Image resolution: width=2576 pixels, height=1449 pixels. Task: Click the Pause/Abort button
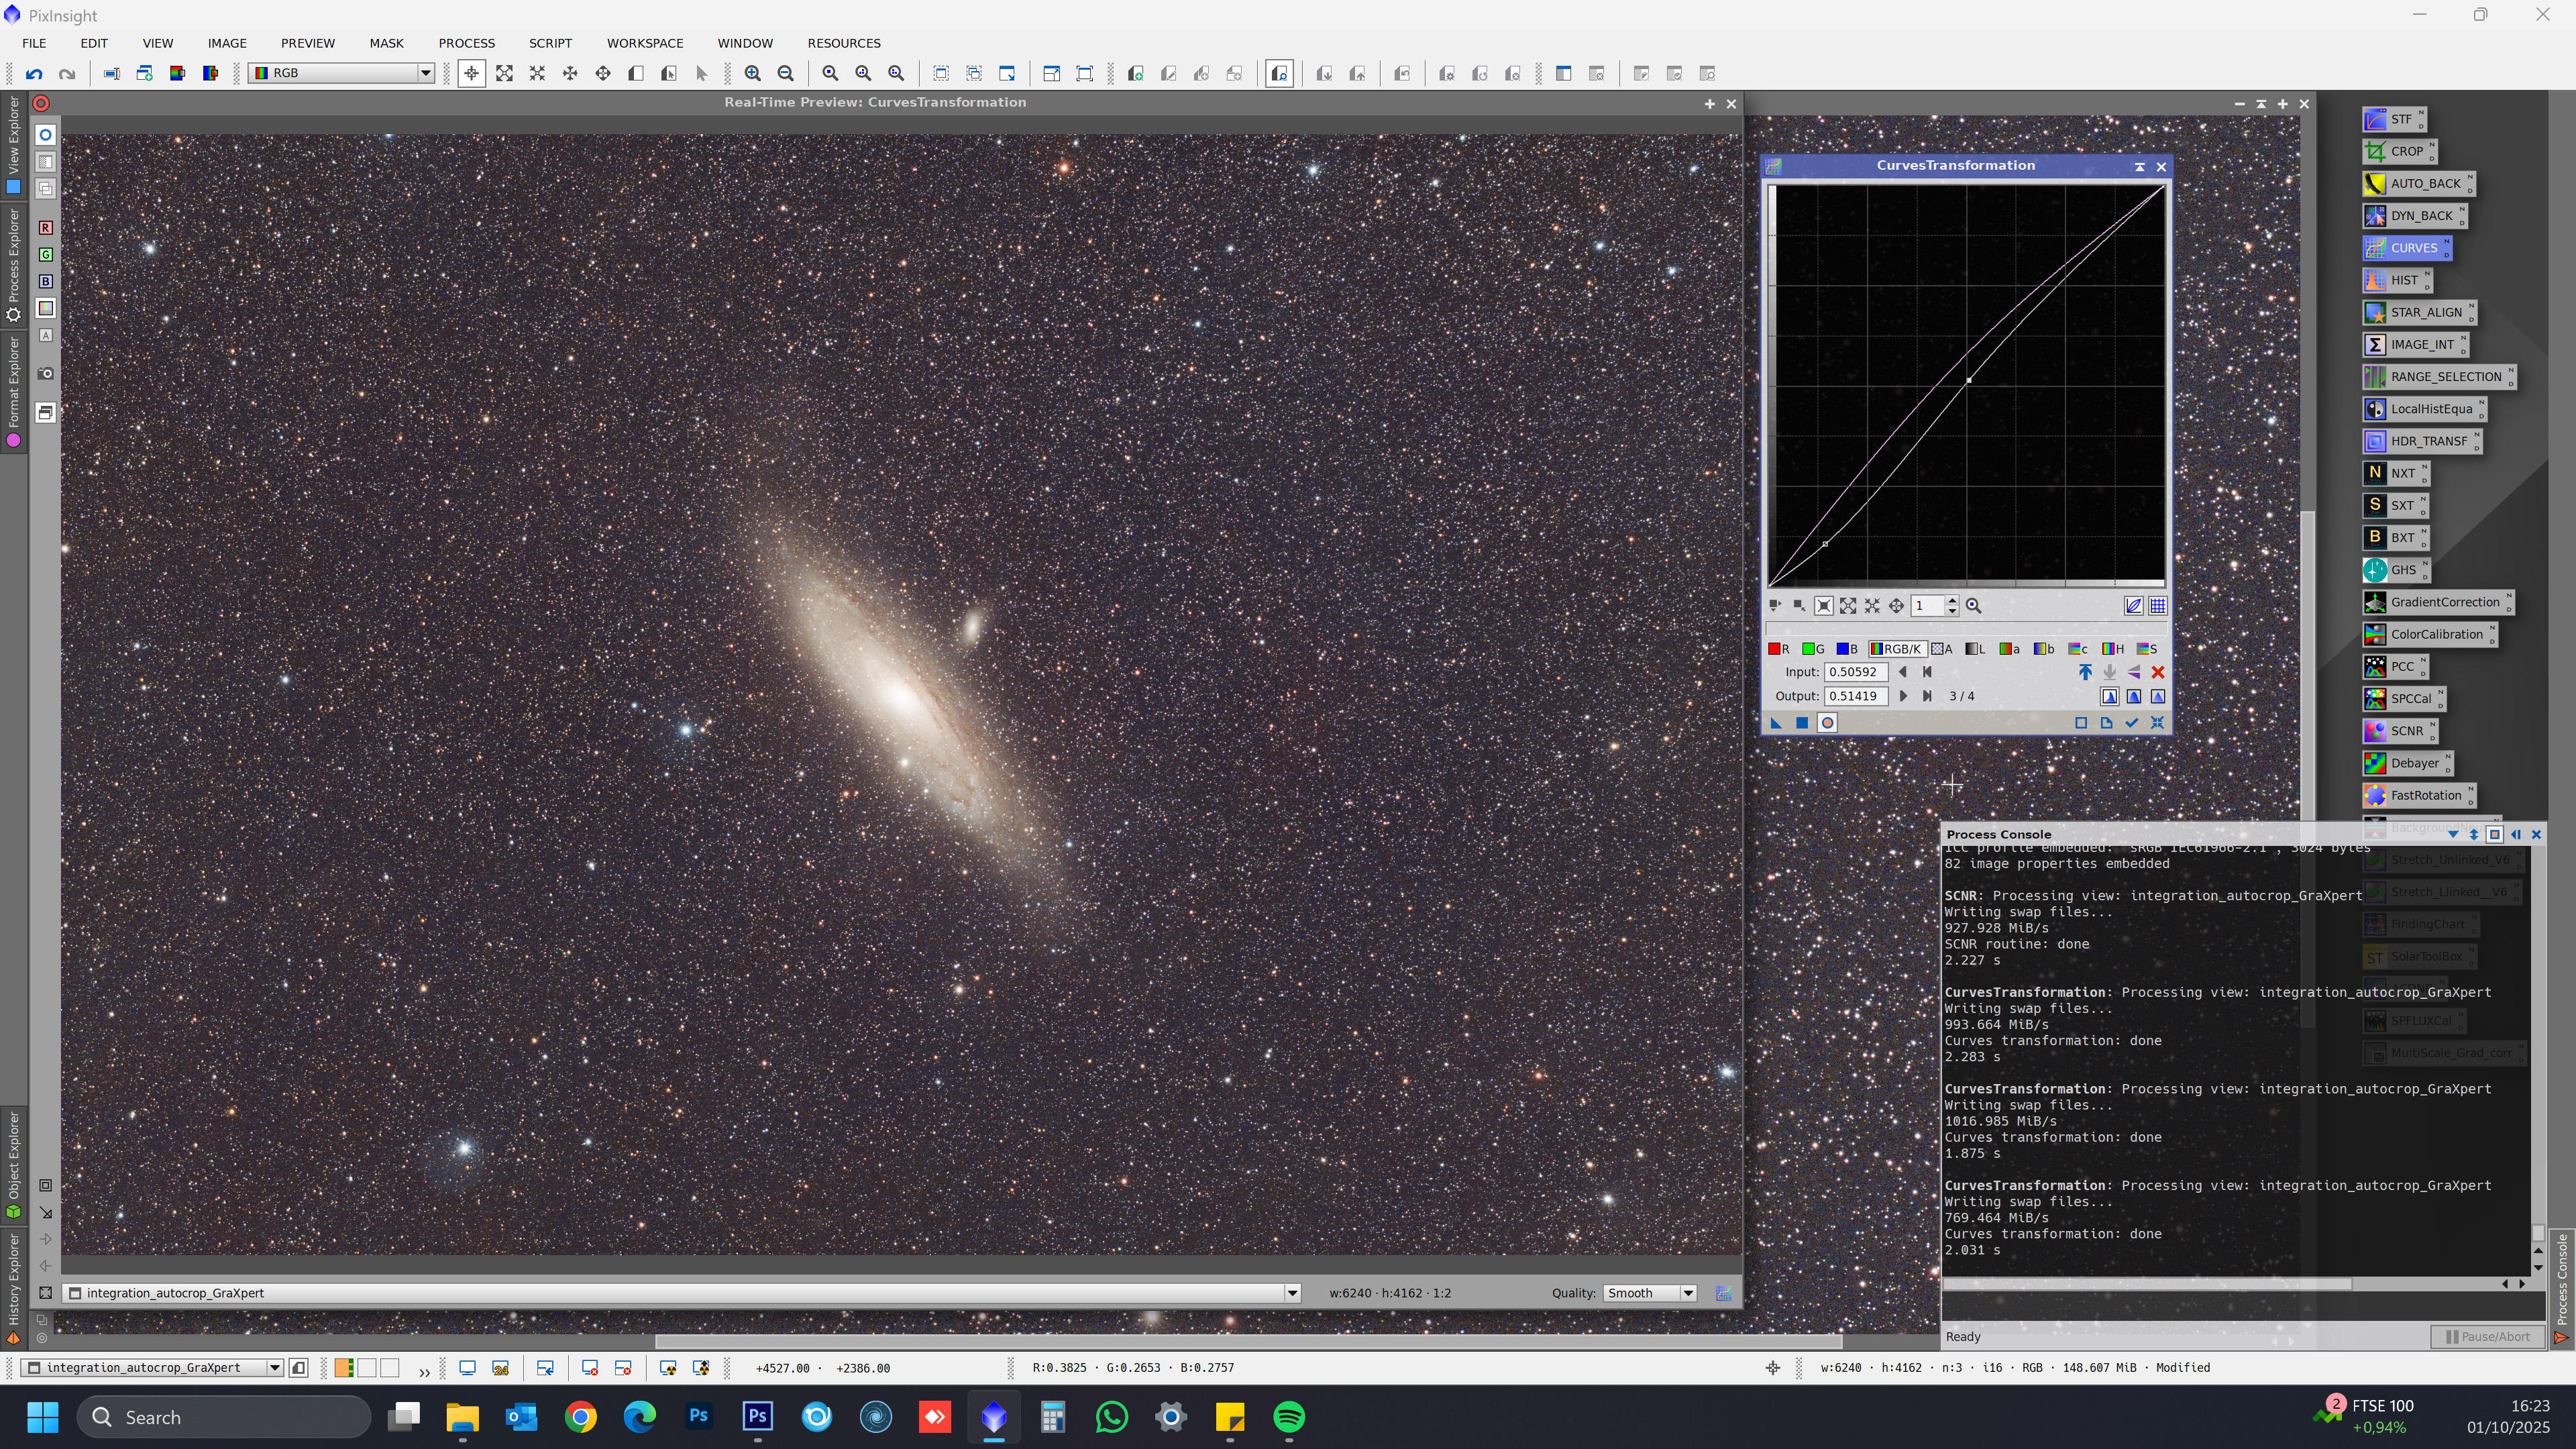pyautogui.click(x=2488, y=1336)
